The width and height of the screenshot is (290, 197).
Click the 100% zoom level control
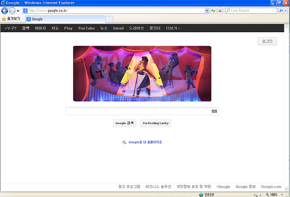pos(272,195)
